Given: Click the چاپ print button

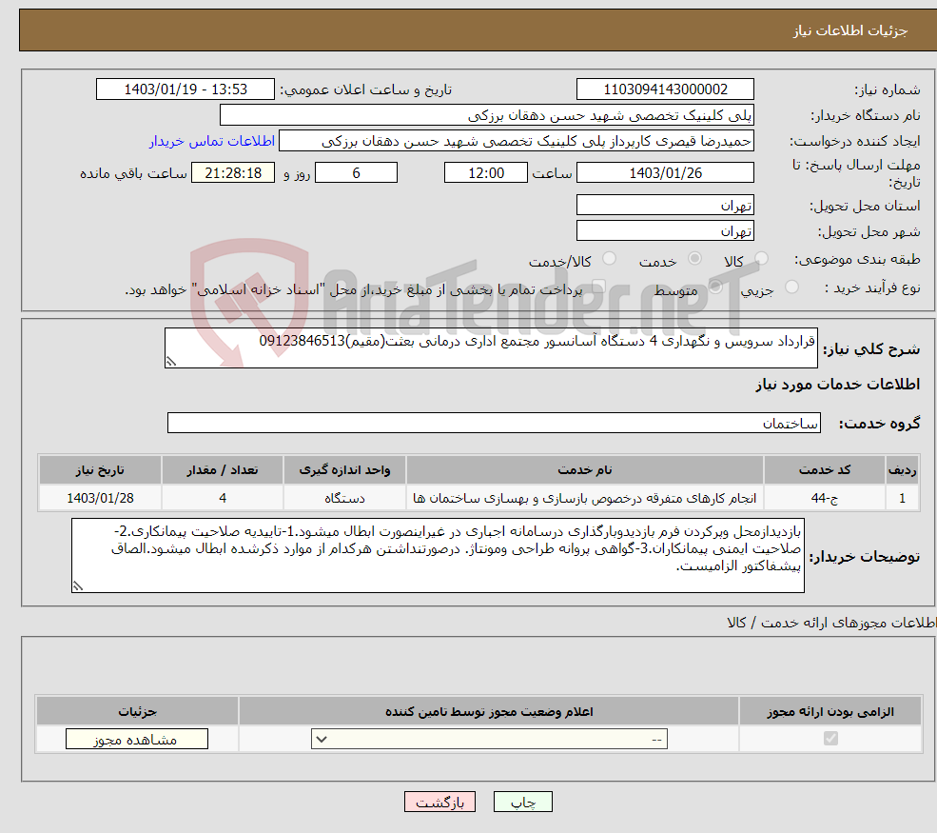Looking at the screenshot, I should tap(523, 802).
